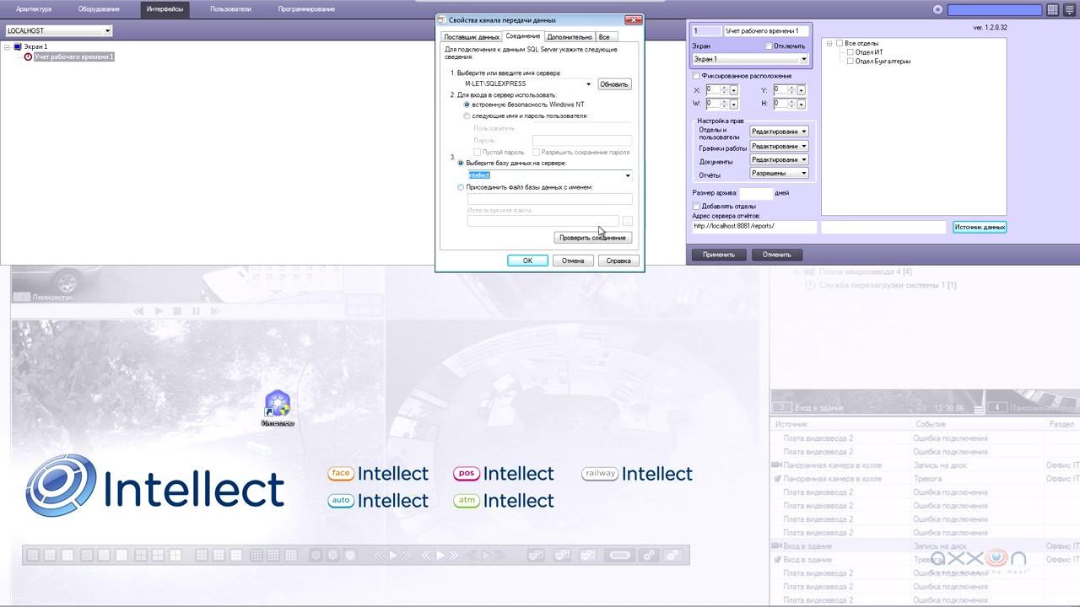Click the browse file button with ellipsis

[x=627, y=222]
